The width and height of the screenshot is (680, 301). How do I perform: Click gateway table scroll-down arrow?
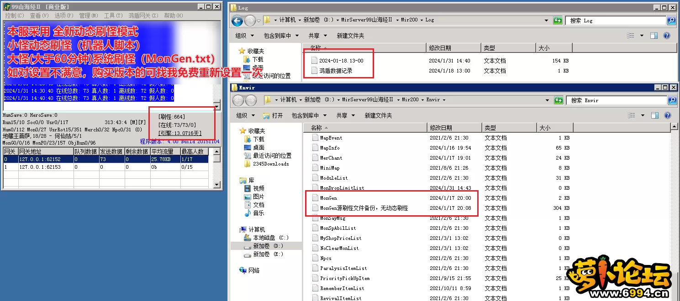tap(217, 184)
